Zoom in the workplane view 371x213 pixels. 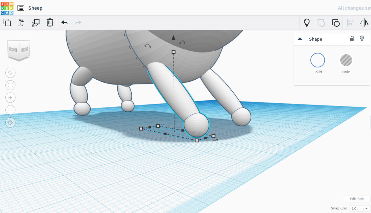10,98
